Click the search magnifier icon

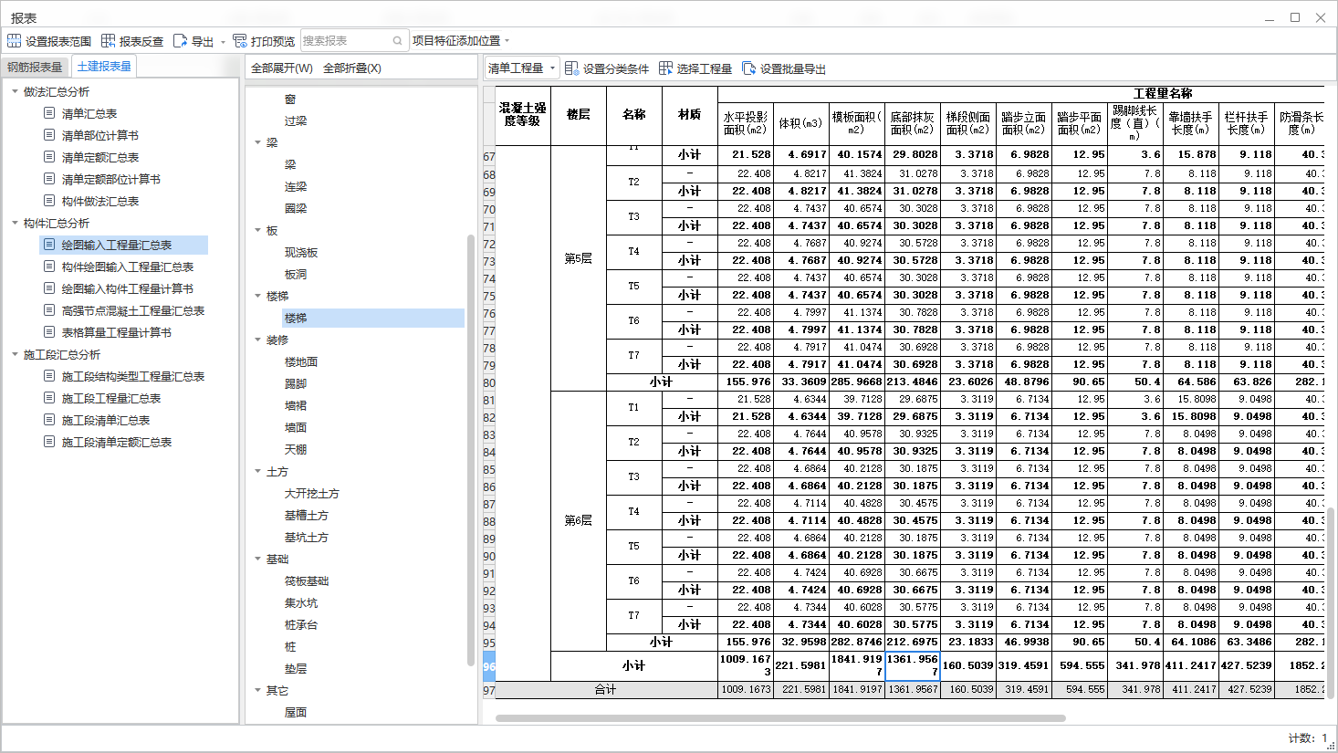pyautogui.click(x=398, y=41)
